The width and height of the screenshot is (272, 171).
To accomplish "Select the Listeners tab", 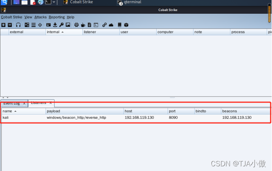I will [38, 103].
